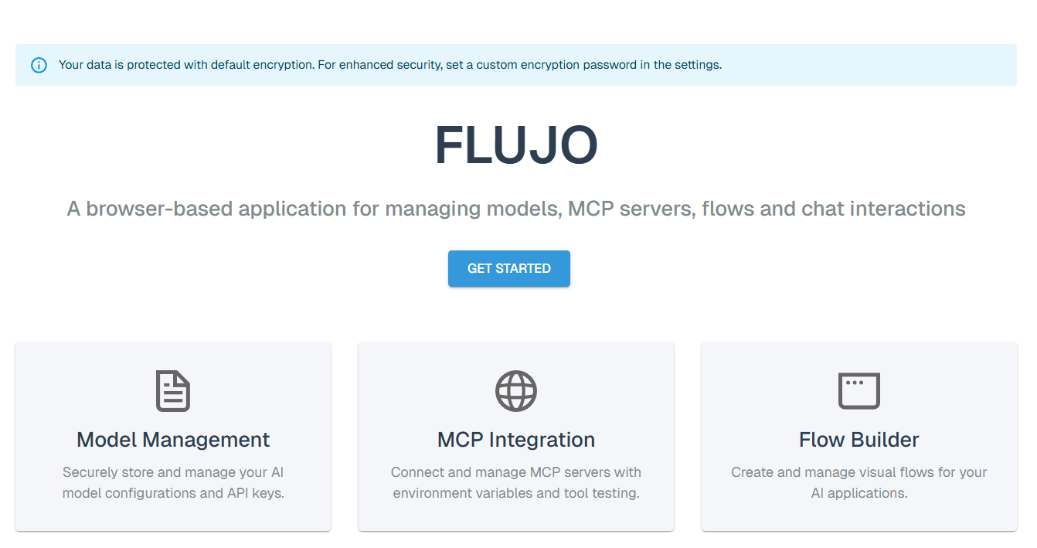Screen dimensions: 1037x548
Task: Select the Flow Builder heading
Action: [x=859, y=440]
